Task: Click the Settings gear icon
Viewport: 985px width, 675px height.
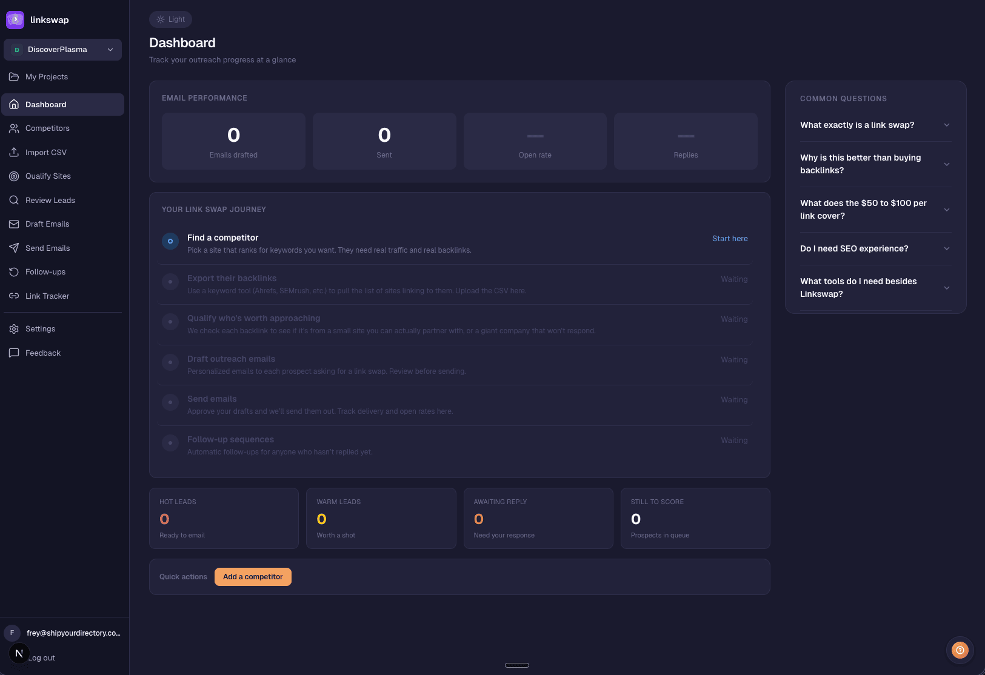Action: [x=14, y=329]
